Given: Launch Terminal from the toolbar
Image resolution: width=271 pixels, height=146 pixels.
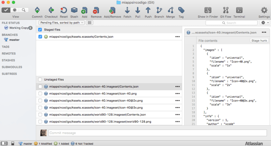Looking at the screenshot, I should click(239, 10).
